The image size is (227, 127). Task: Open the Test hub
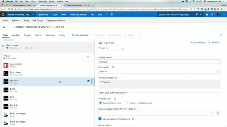(x=92, y=14)
